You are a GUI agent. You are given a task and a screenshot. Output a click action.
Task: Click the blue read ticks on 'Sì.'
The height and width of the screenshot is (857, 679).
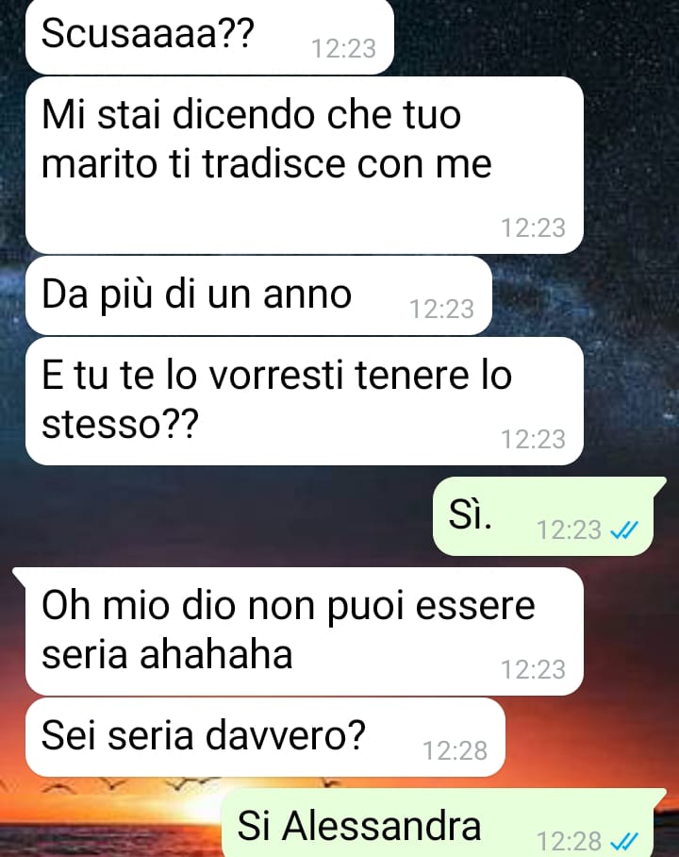pyautogui.click(x=623, y=529)
